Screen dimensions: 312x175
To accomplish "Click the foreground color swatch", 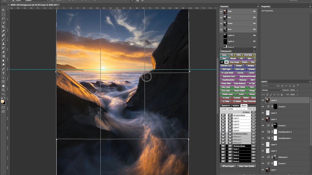I will [x=2, y=101].
